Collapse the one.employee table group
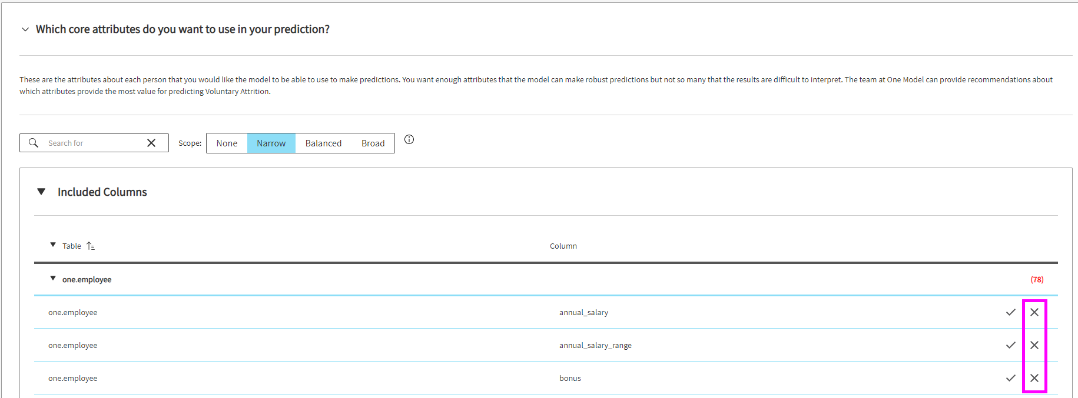The image size is (1078, 398). point(53,279)
